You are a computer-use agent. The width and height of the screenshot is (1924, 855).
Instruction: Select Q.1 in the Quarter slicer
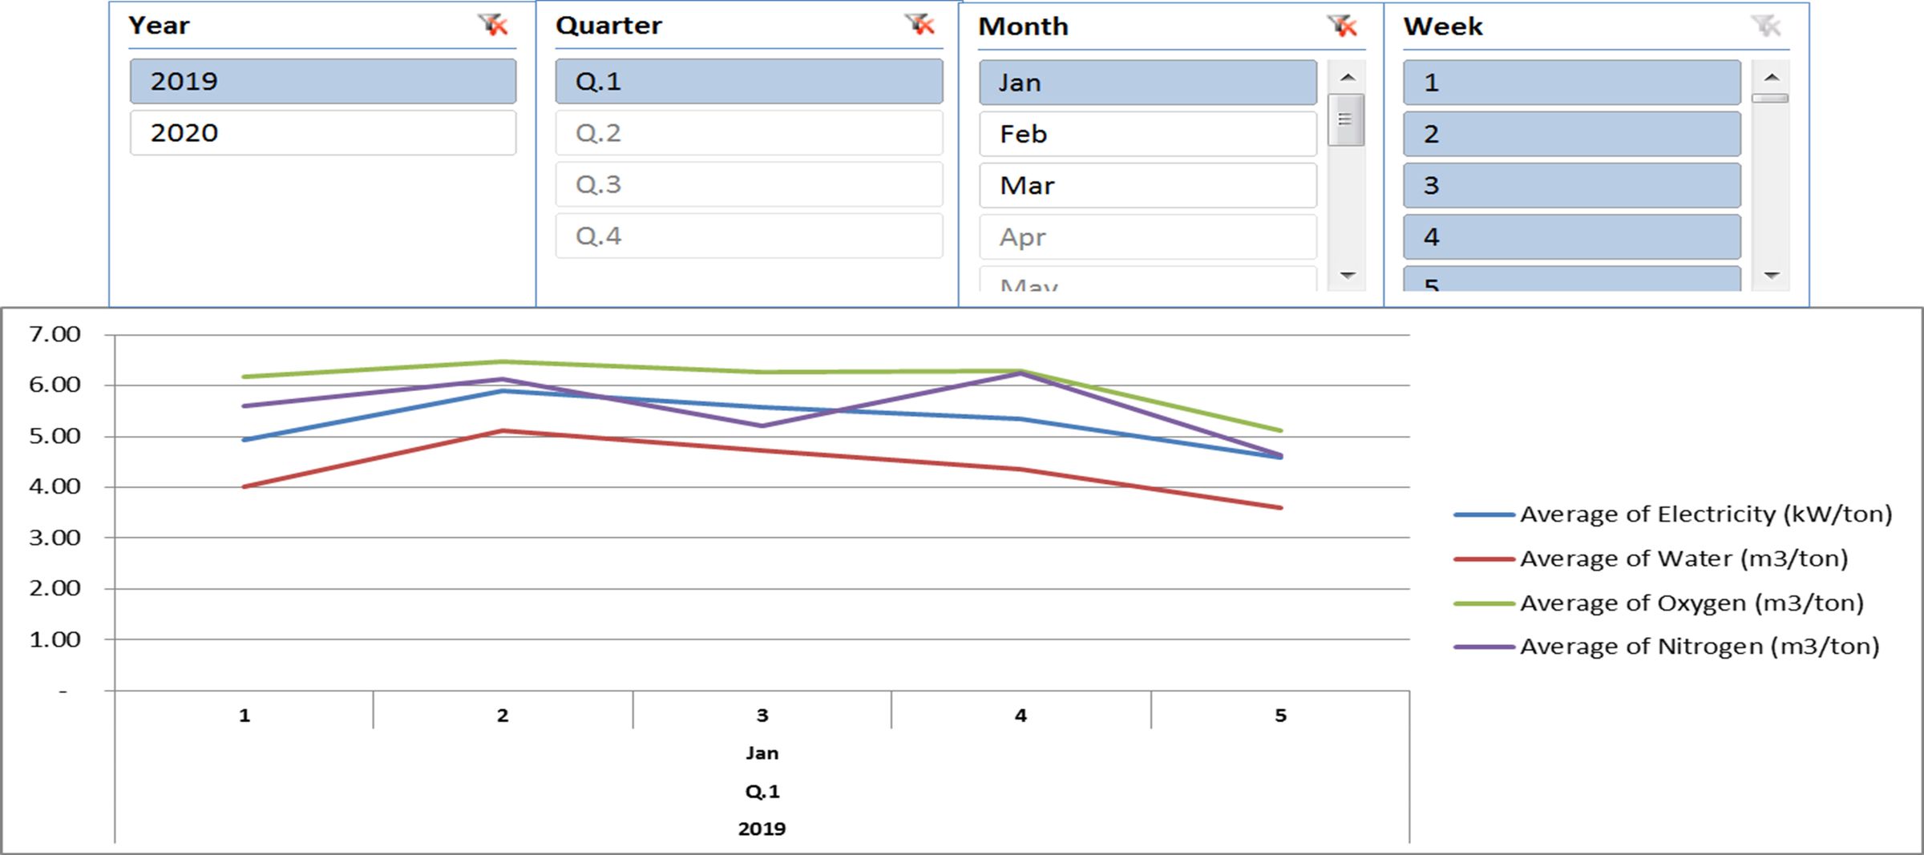pyautogui.click(x=749, y=82)
